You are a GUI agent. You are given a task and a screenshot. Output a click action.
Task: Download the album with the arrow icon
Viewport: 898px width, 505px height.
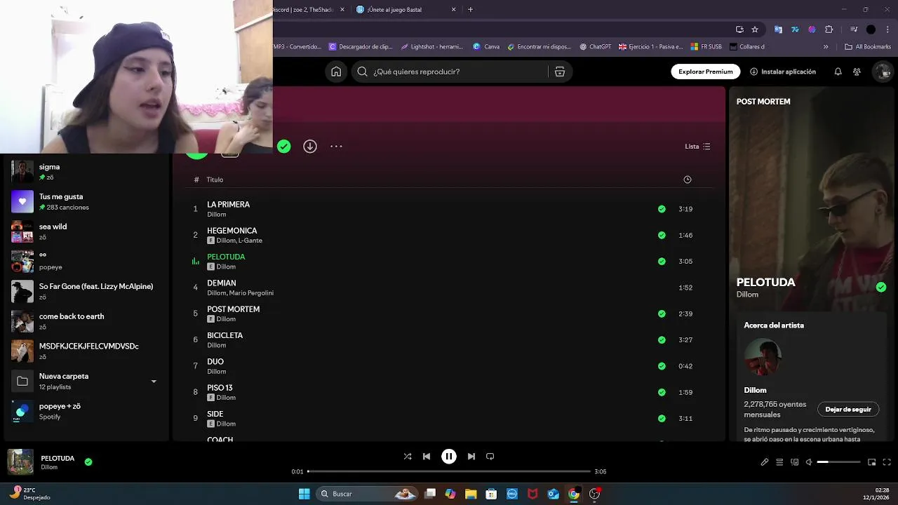coord(309,146)
